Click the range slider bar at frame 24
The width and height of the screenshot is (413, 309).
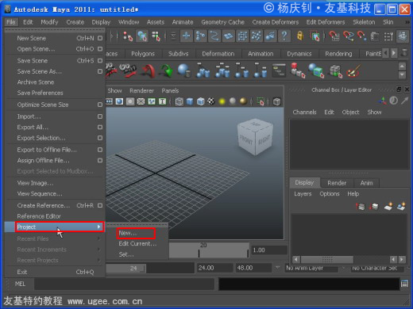pos(126,269)
